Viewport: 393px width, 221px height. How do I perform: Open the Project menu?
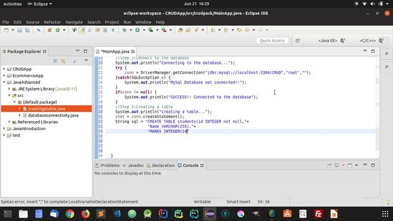(112, 22)
